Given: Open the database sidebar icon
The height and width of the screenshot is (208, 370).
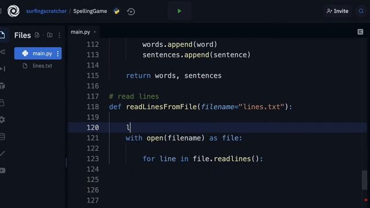Looking at the screenshot, I should pyautogui.click(x=2, y=137).
